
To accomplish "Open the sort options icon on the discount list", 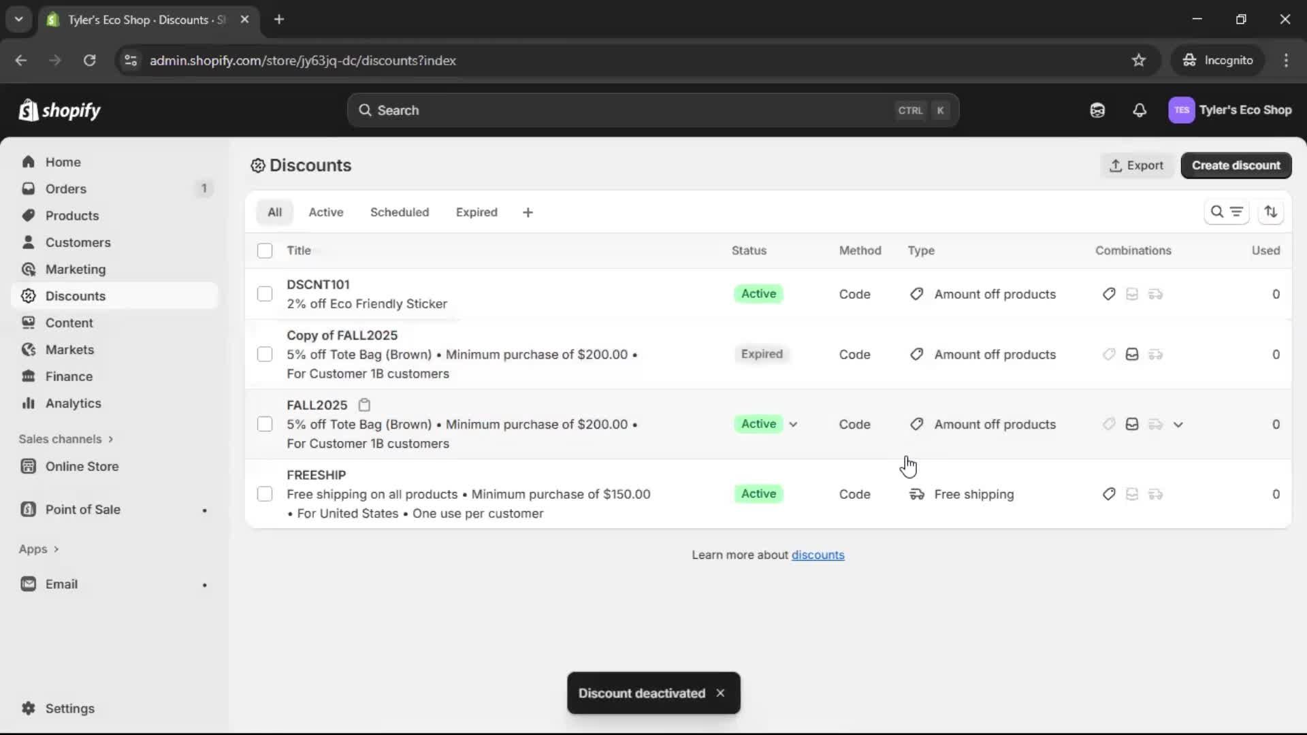I will [x=1272, y=212].
